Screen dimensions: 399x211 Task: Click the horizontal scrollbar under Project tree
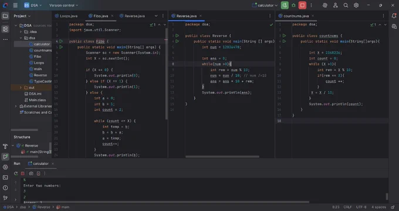(24, 130)
